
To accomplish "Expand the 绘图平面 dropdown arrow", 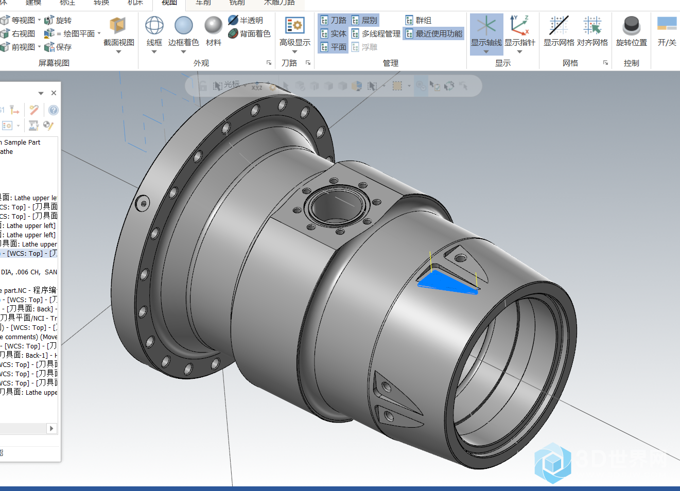I will click(99, 33).
